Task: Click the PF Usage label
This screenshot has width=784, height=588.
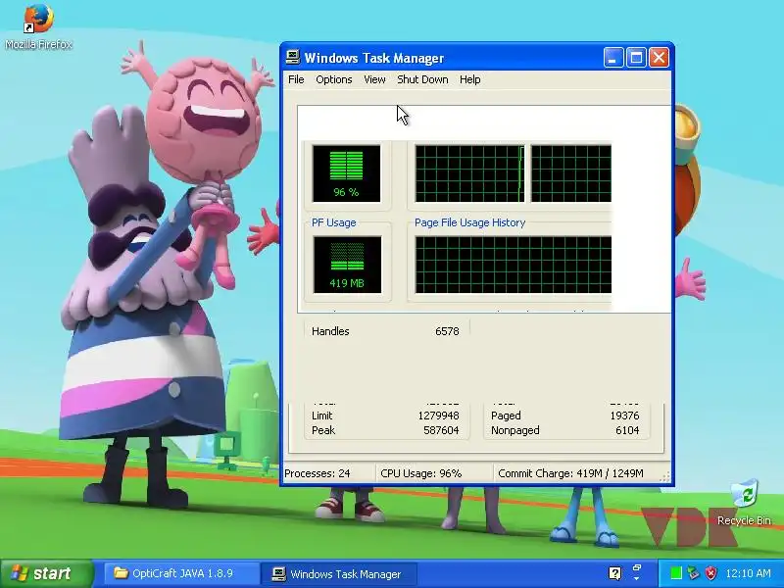Action: pyautogui.click(x=334, y=222)
